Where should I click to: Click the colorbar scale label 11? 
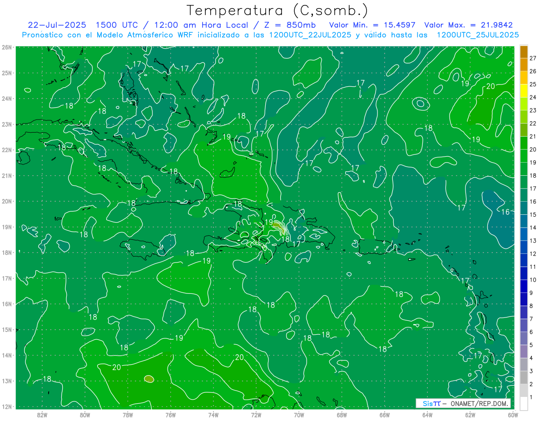pyautogui.click(x=533, y=267)
